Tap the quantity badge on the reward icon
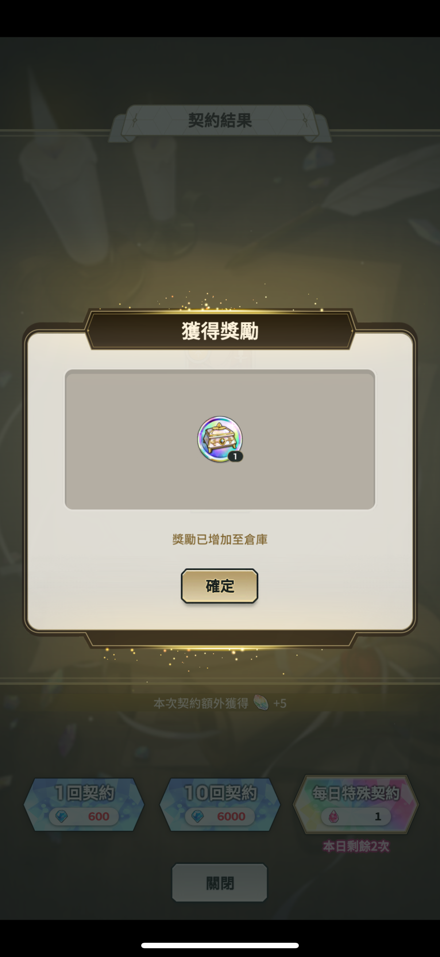The image size is (440, 957). coord(235,456)
